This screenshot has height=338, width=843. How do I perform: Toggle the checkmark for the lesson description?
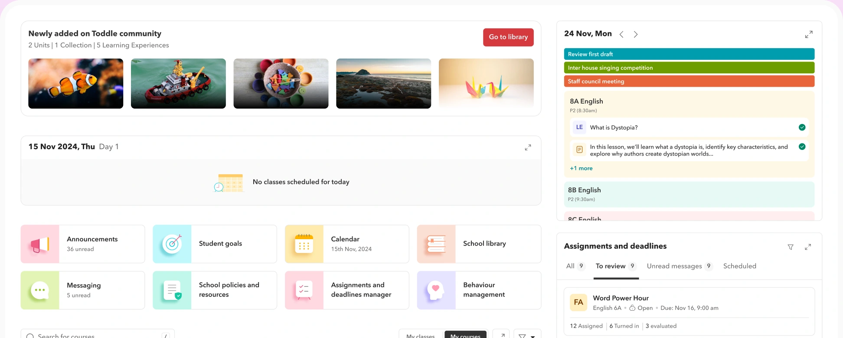(802, 146)
